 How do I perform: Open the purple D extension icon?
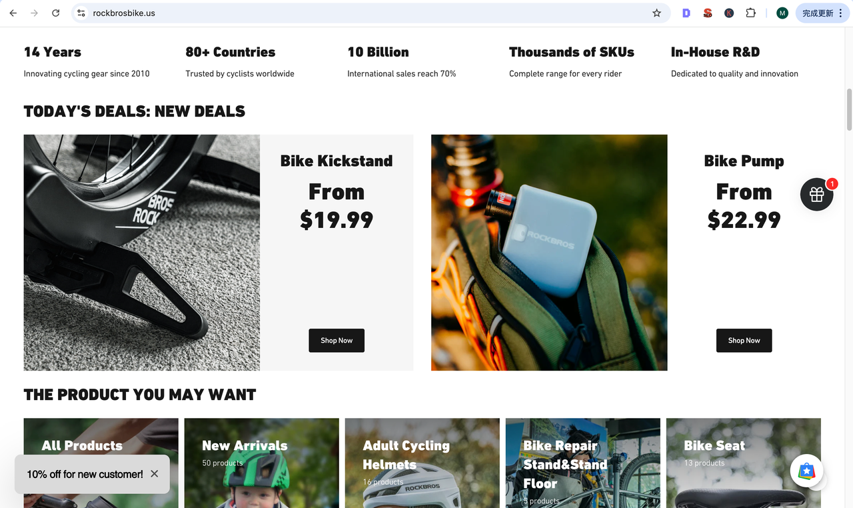tap(686, 13)
